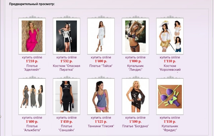Open the Танкини "Глесия" product image
The width and height of the screenshot is (214, 136).
point(101,96)
